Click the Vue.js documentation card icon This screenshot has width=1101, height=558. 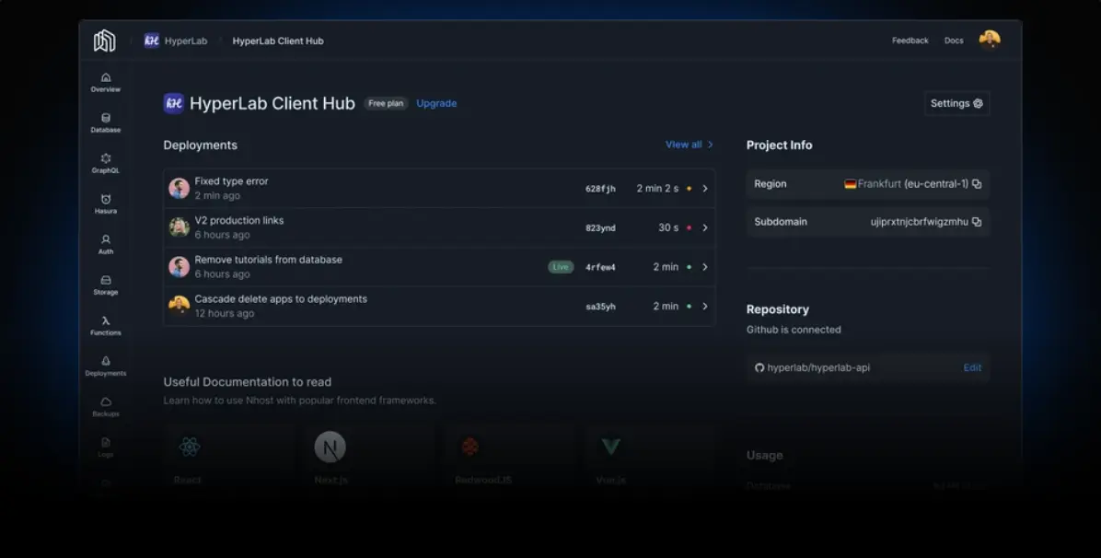pos(611,447)
